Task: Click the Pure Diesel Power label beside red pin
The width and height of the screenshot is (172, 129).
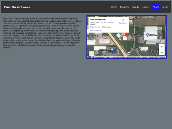Action: click(136, 35)
